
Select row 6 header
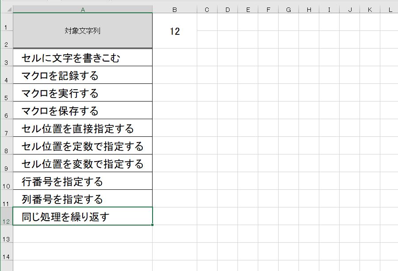[x=7, y=110]
